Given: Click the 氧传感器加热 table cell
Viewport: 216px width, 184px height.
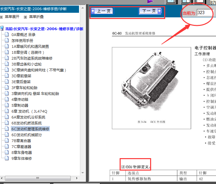Looking at the screenshot, I should (151, 179).
